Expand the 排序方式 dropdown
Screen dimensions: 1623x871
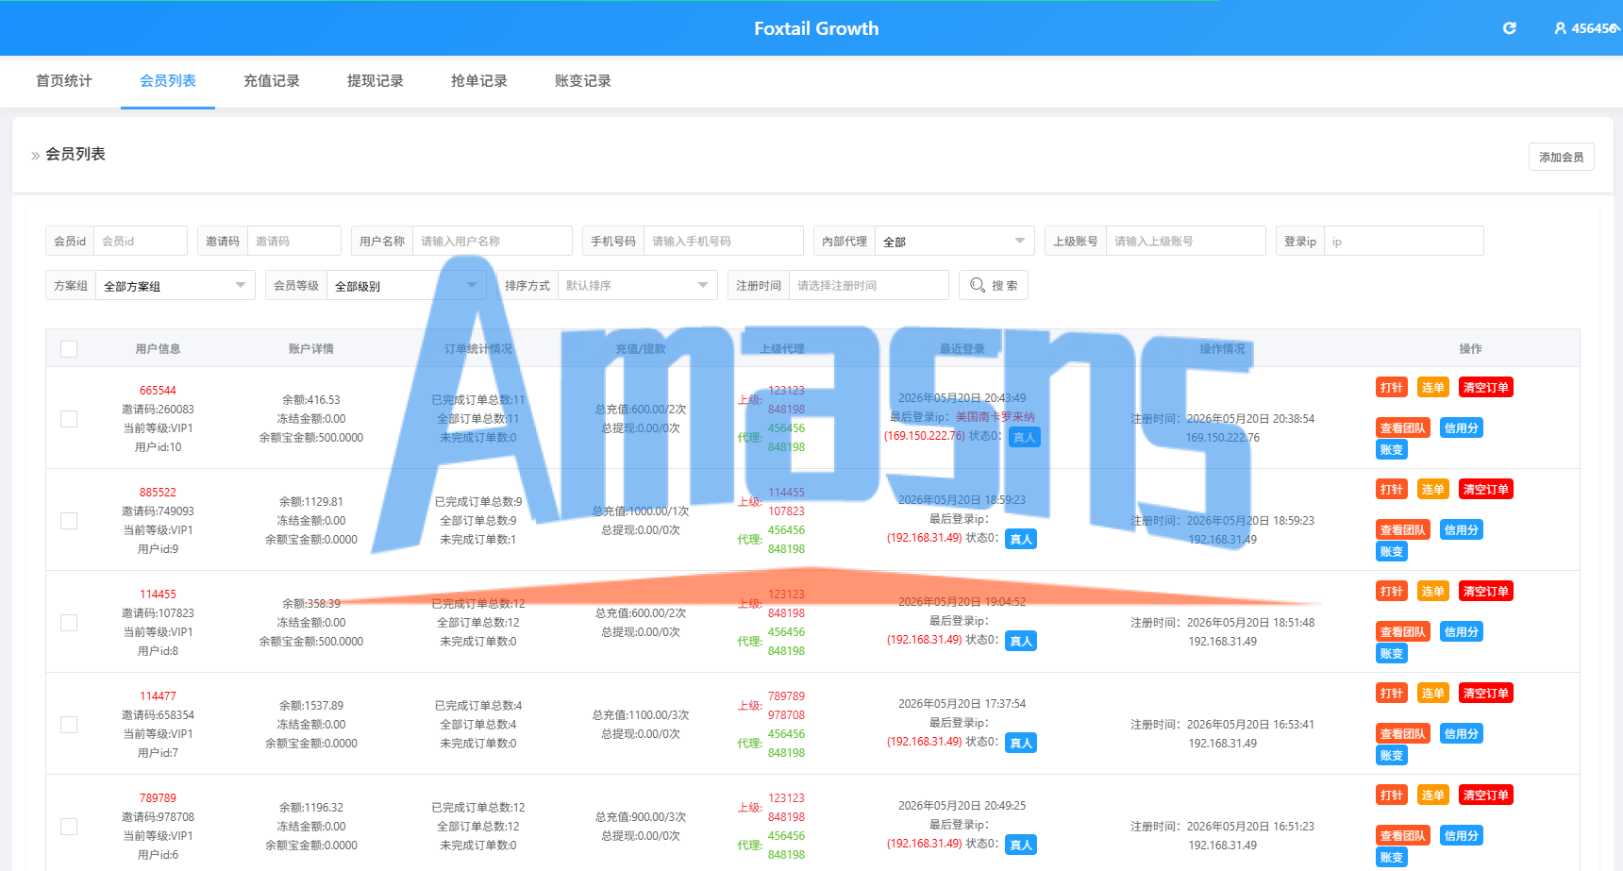tap(637, 285)
